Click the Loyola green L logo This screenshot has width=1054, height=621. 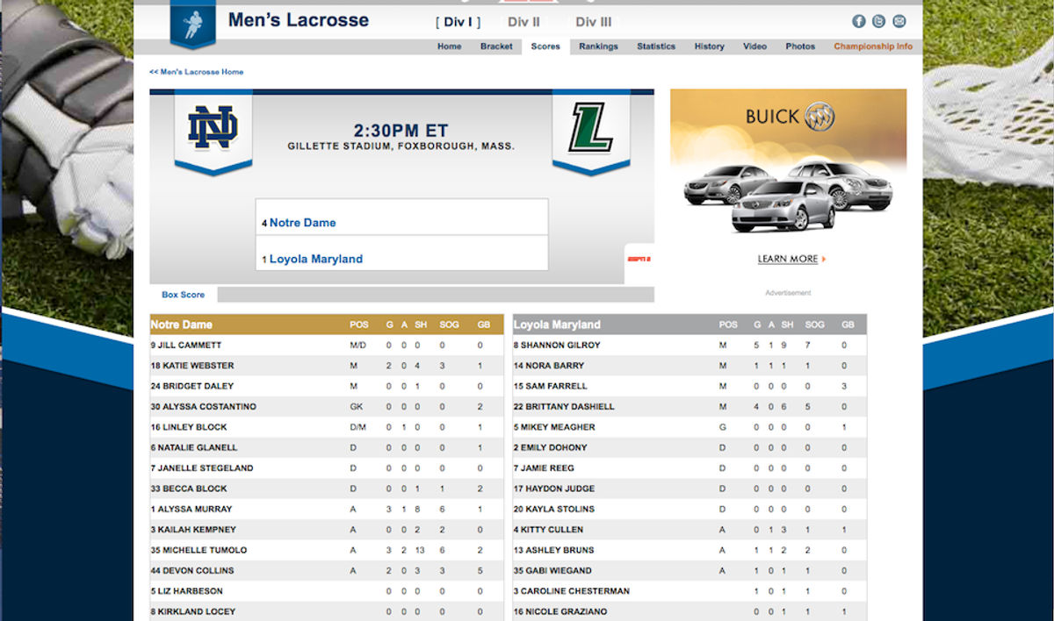[590, 128]
